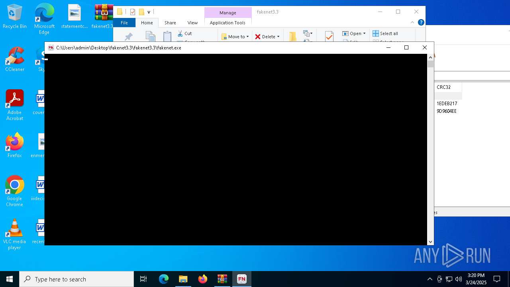Click the taskbar search box

point(76,279)
